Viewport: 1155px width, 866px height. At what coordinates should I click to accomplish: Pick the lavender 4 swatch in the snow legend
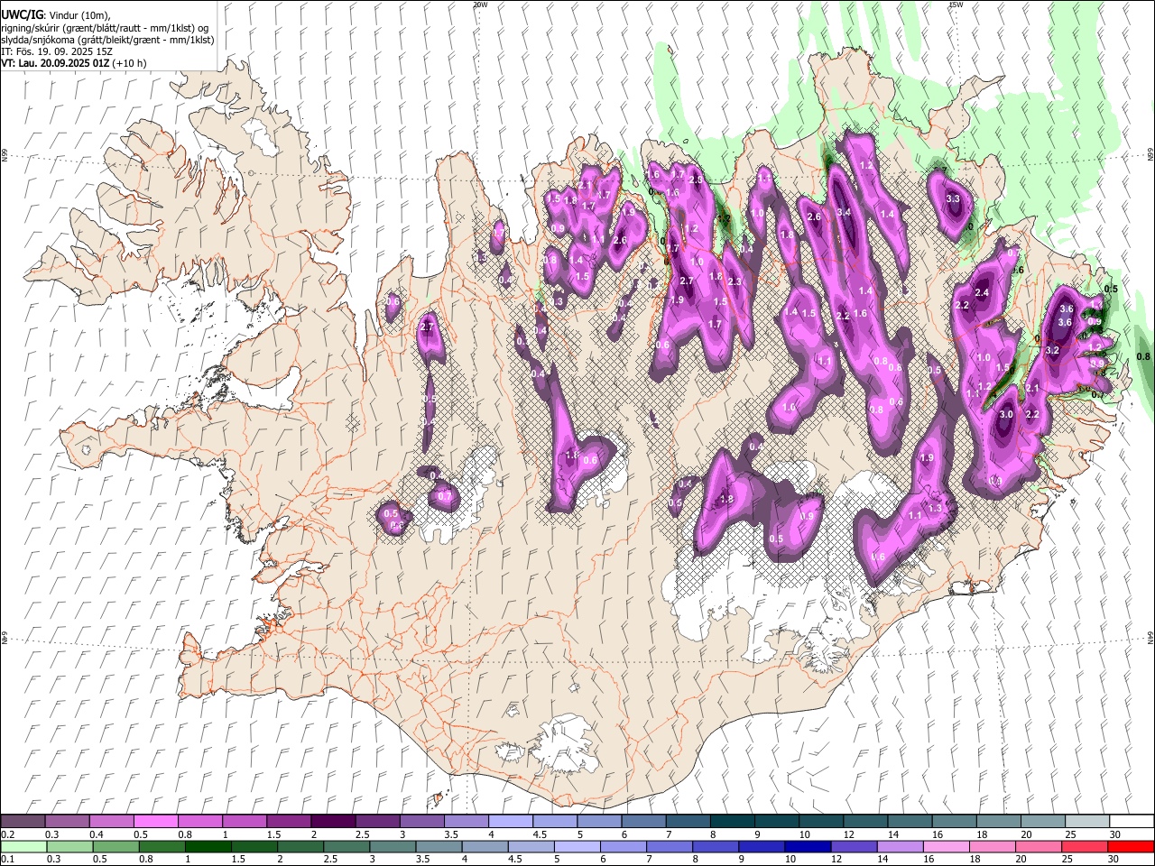click(509, 822)
